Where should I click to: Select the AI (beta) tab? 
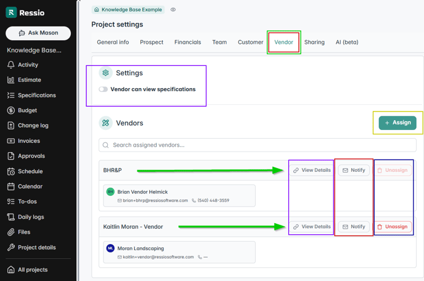click(347, 43)
